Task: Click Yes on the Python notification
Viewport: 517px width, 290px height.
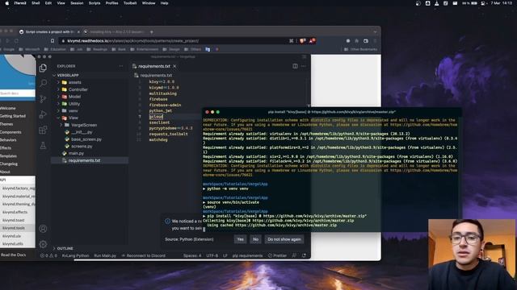Action: [241, 239]
